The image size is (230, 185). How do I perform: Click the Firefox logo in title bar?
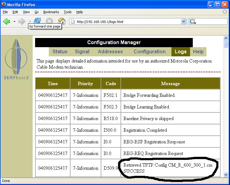(4, 5)
